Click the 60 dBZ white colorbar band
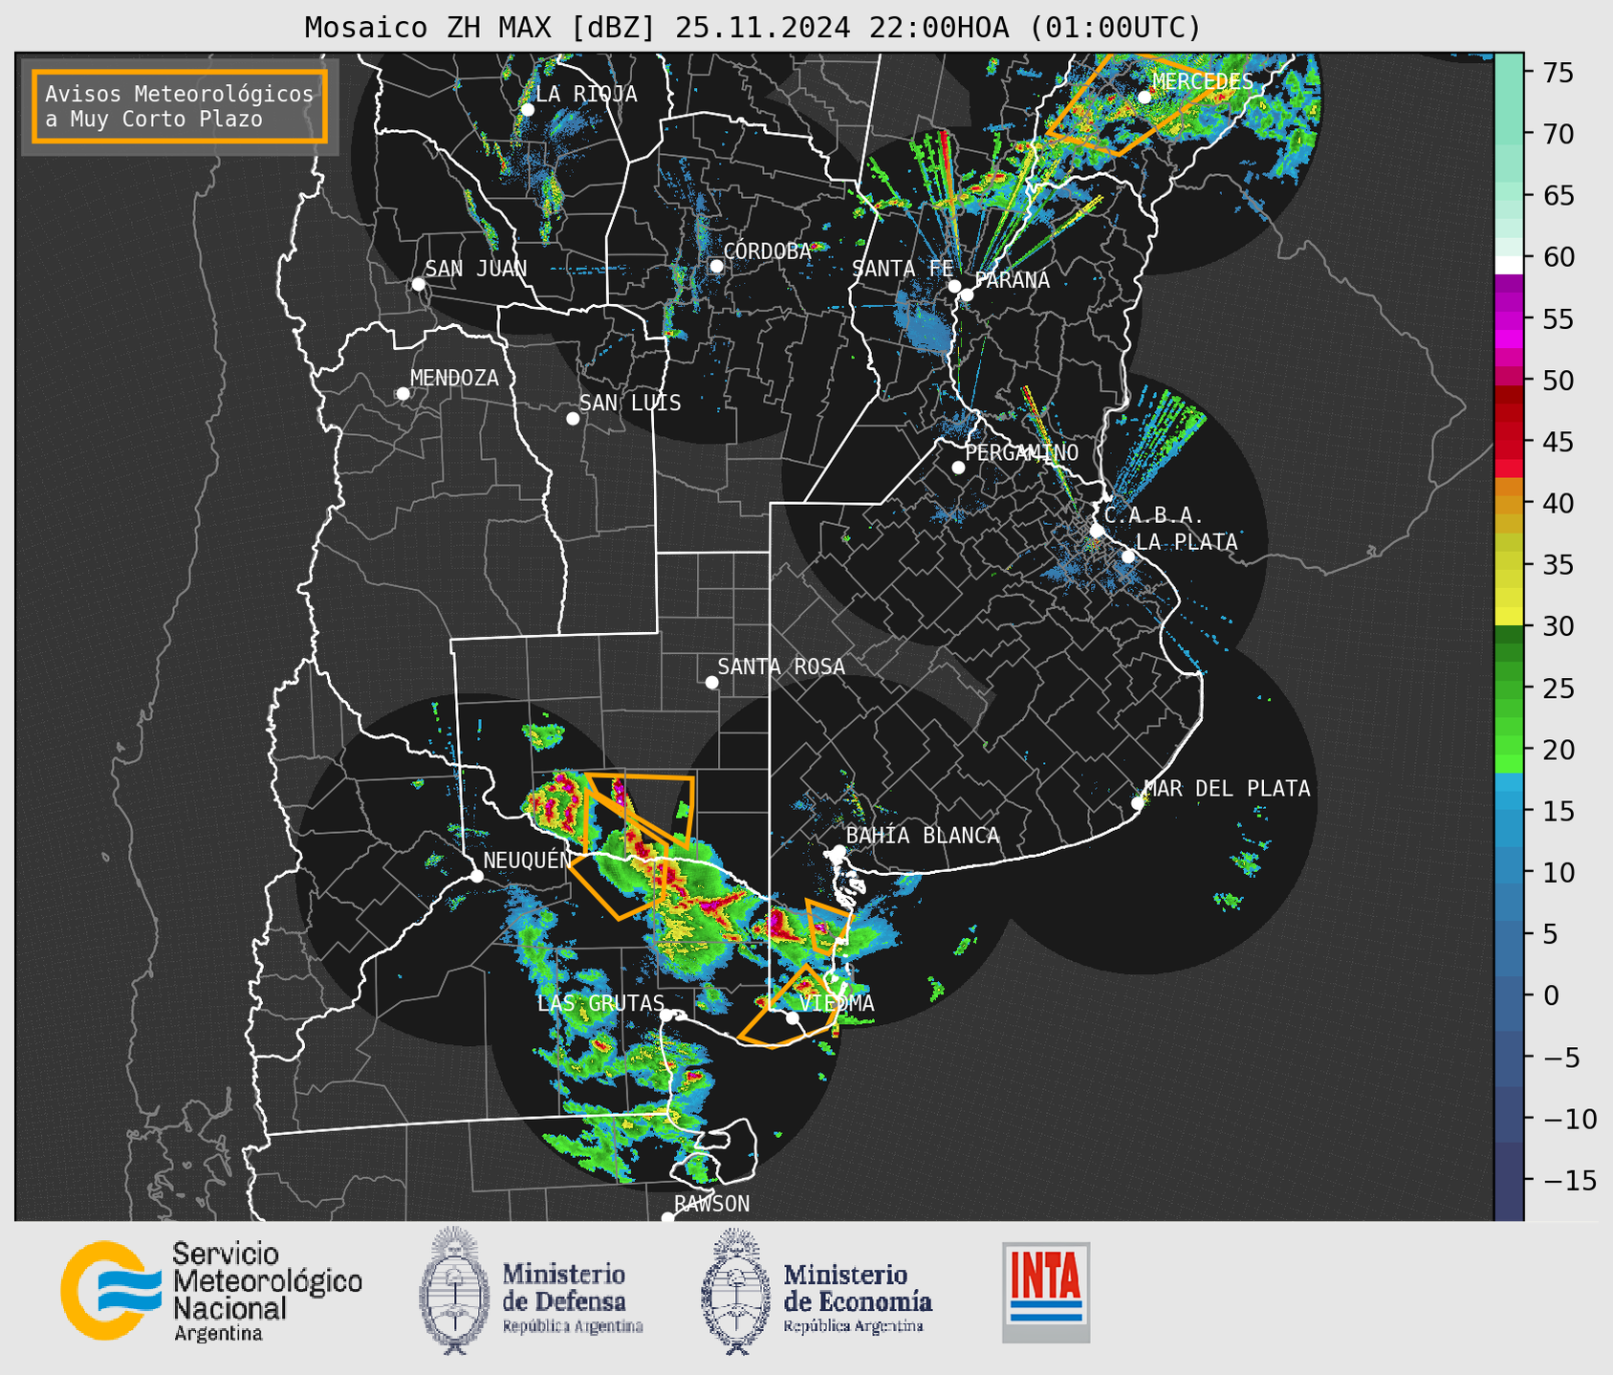The height and width of the screenshot is (1375, 1613). pyautogui.click(x=1509, y=265)
